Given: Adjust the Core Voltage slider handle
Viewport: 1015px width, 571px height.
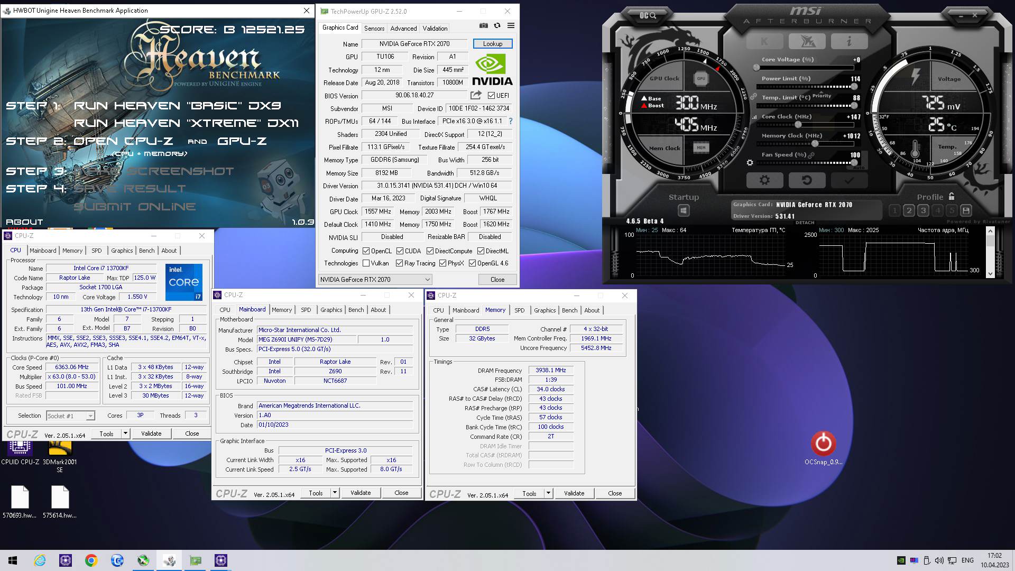Looking at the screenshot, I should pyautogui.click(x=756, y=68).
